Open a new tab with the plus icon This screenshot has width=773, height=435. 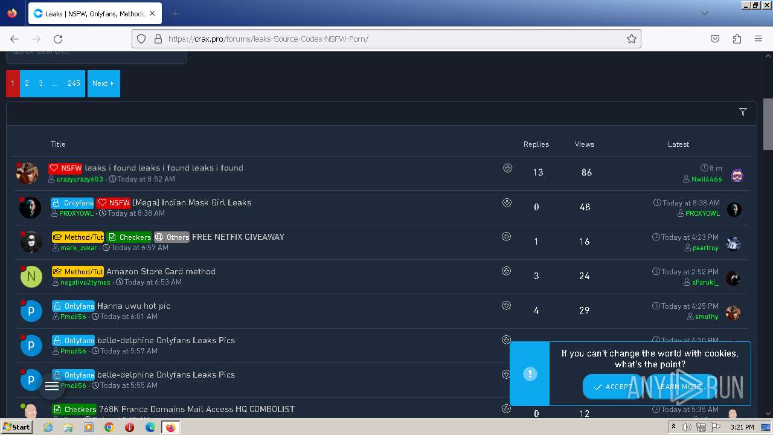pos(175,13)
